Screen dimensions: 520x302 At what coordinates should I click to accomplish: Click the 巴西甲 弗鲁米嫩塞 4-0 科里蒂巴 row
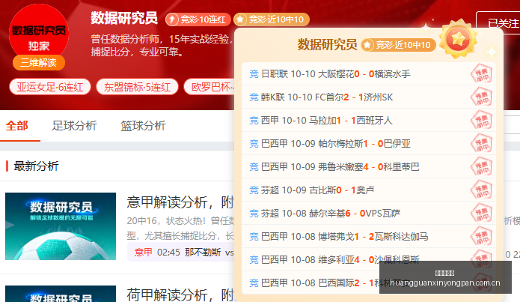[x=368, y=167]
